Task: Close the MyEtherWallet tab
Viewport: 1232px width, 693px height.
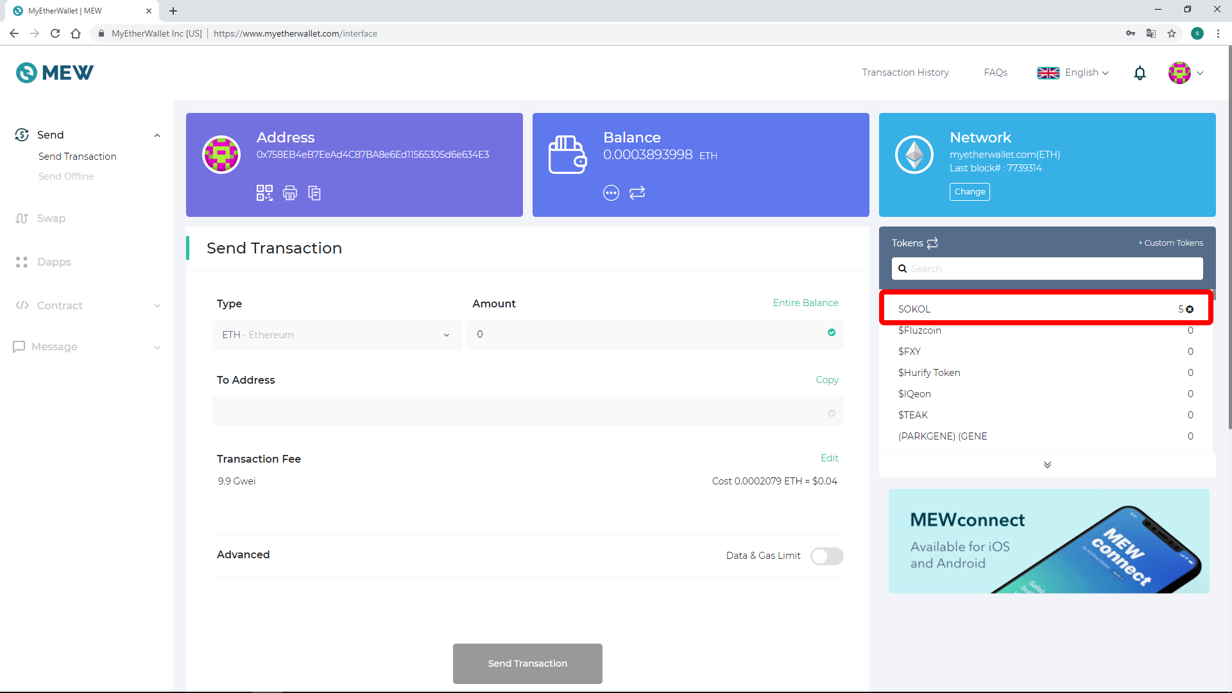Action: 149,11
